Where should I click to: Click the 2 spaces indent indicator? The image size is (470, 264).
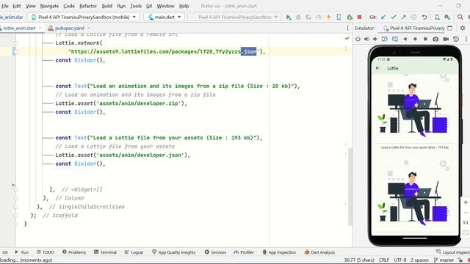(x=419, y=260)
